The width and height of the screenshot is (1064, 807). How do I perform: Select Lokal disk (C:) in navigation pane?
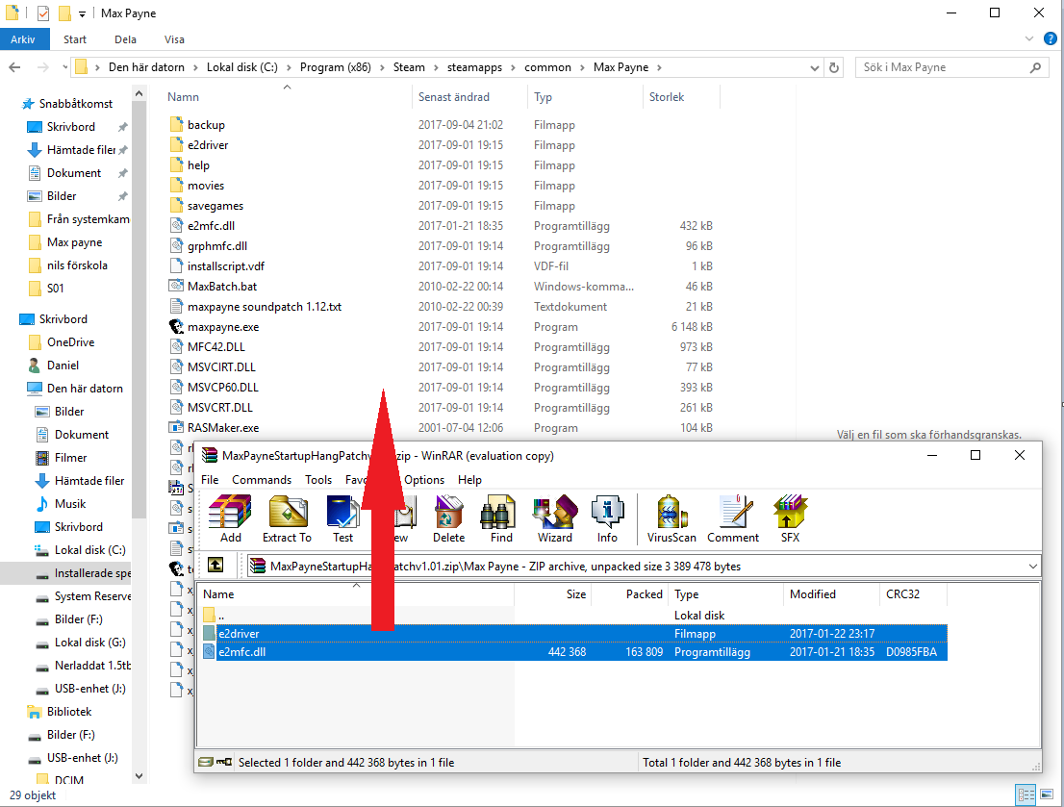tap(81, 550)
